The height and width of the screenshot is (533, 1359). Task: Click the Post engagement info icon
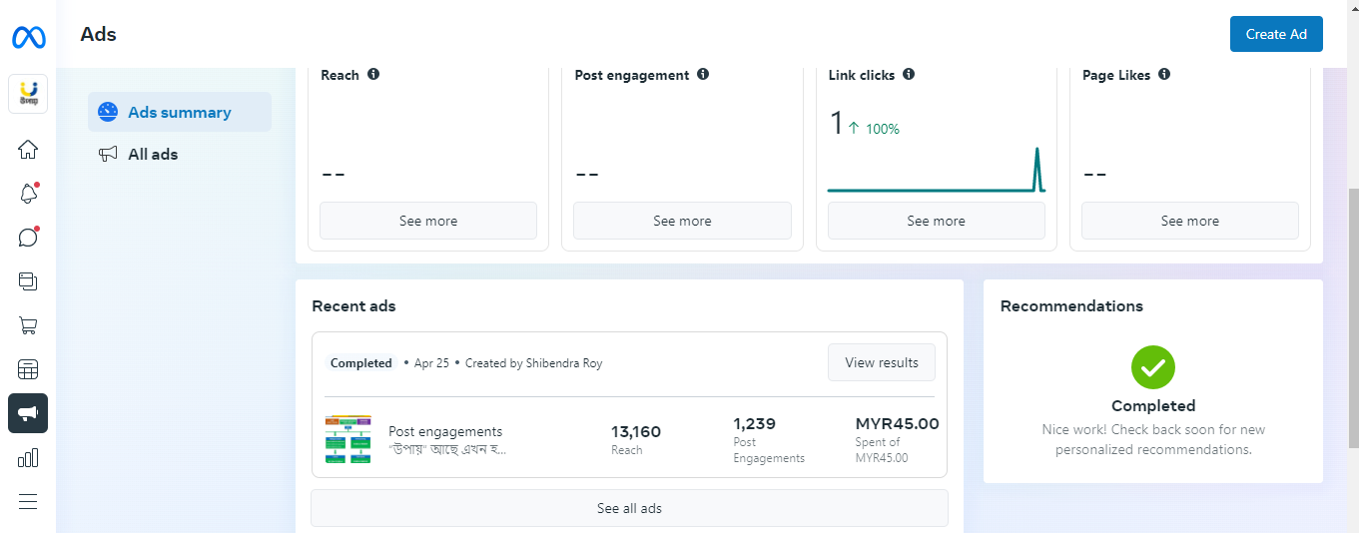point(703,75)
